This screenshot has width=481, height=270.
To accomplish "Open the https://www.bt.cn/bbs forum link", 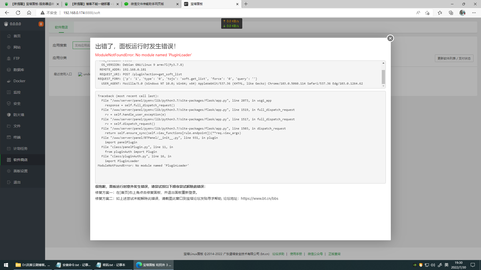I will pyautogui.click(x=260, y=198).
